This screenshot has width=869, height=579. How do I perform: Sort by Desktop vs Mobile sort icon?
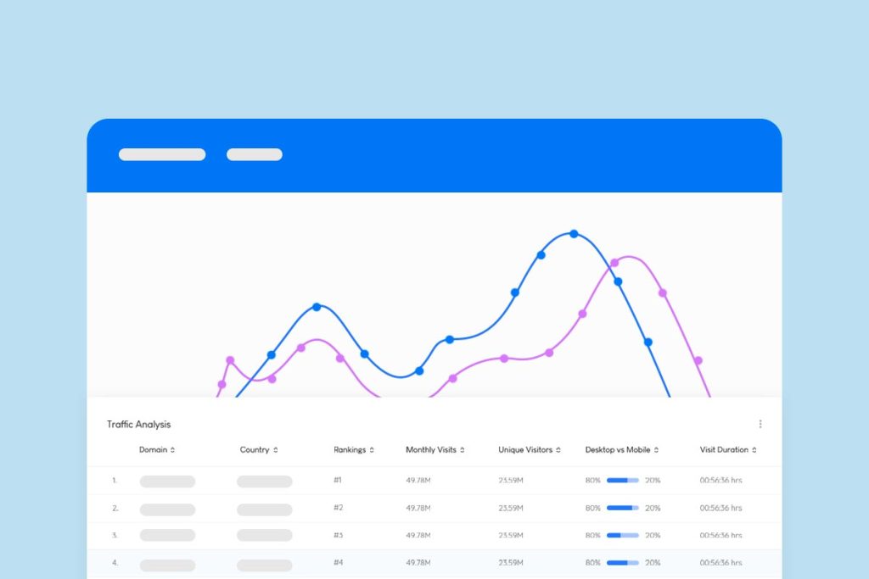(x=657, y=450)
